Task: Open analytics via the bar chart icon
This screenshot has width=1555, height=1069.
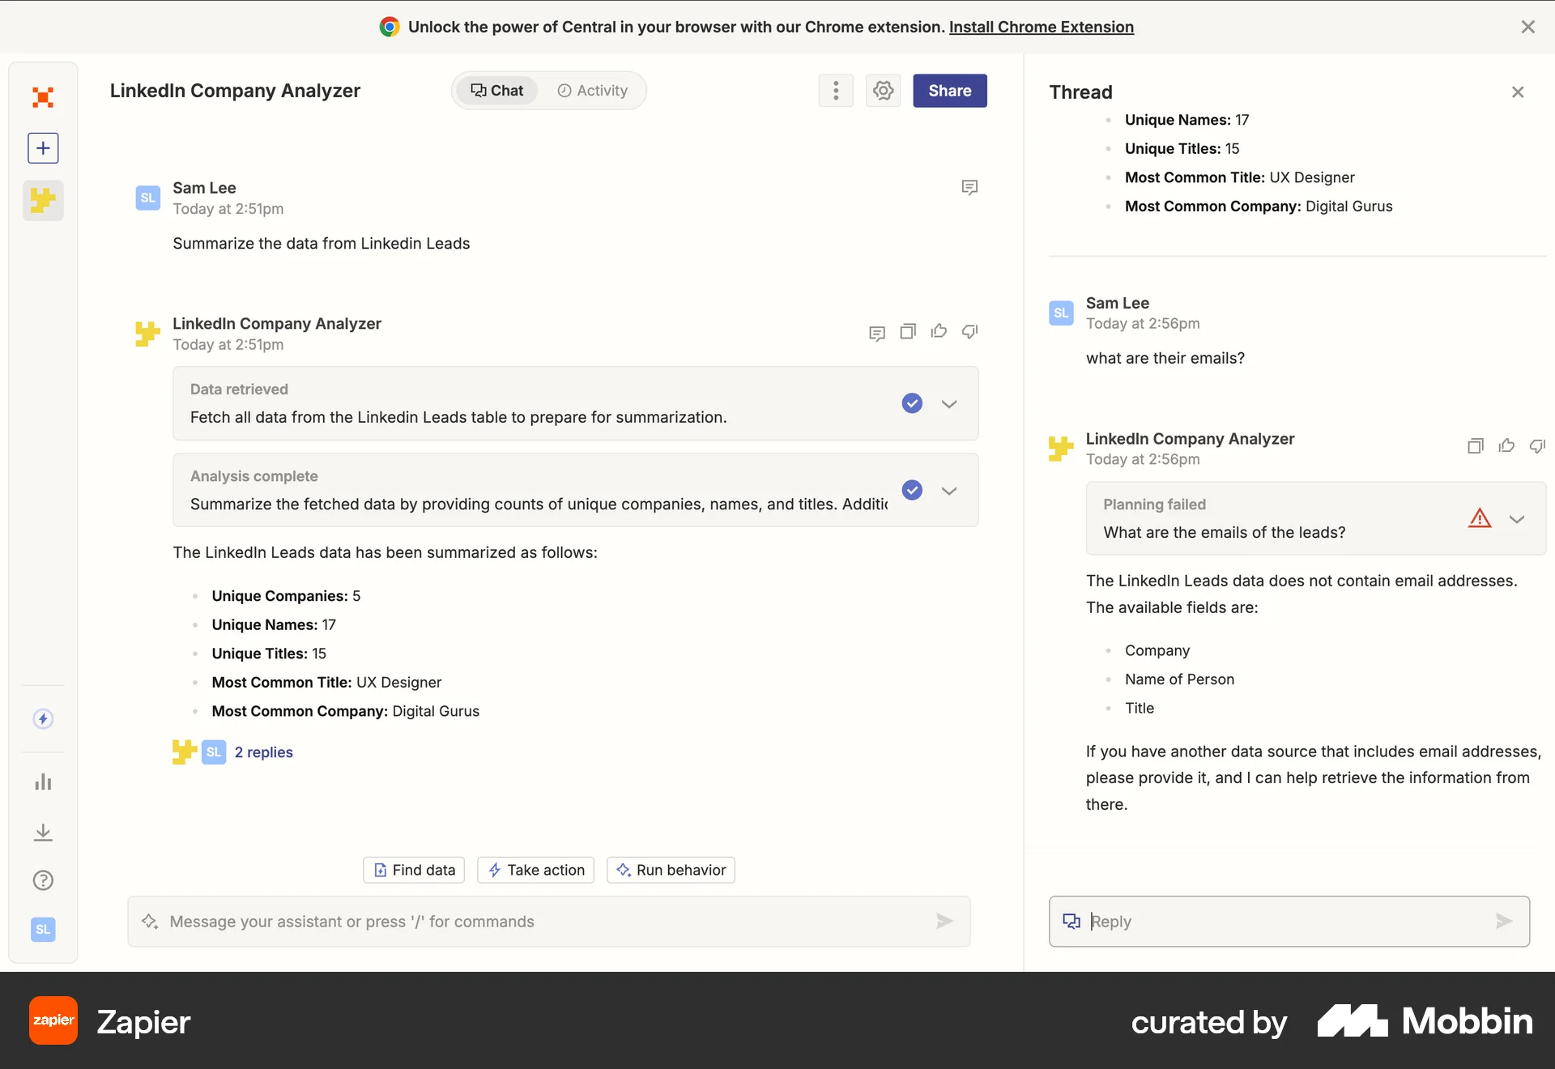Action: 42,782
